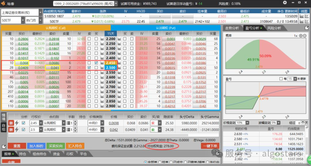Enable the auto-refresh every 15 seconds checkbox
Viewport: 311px width, 166px height.
[x=281, y=79]
